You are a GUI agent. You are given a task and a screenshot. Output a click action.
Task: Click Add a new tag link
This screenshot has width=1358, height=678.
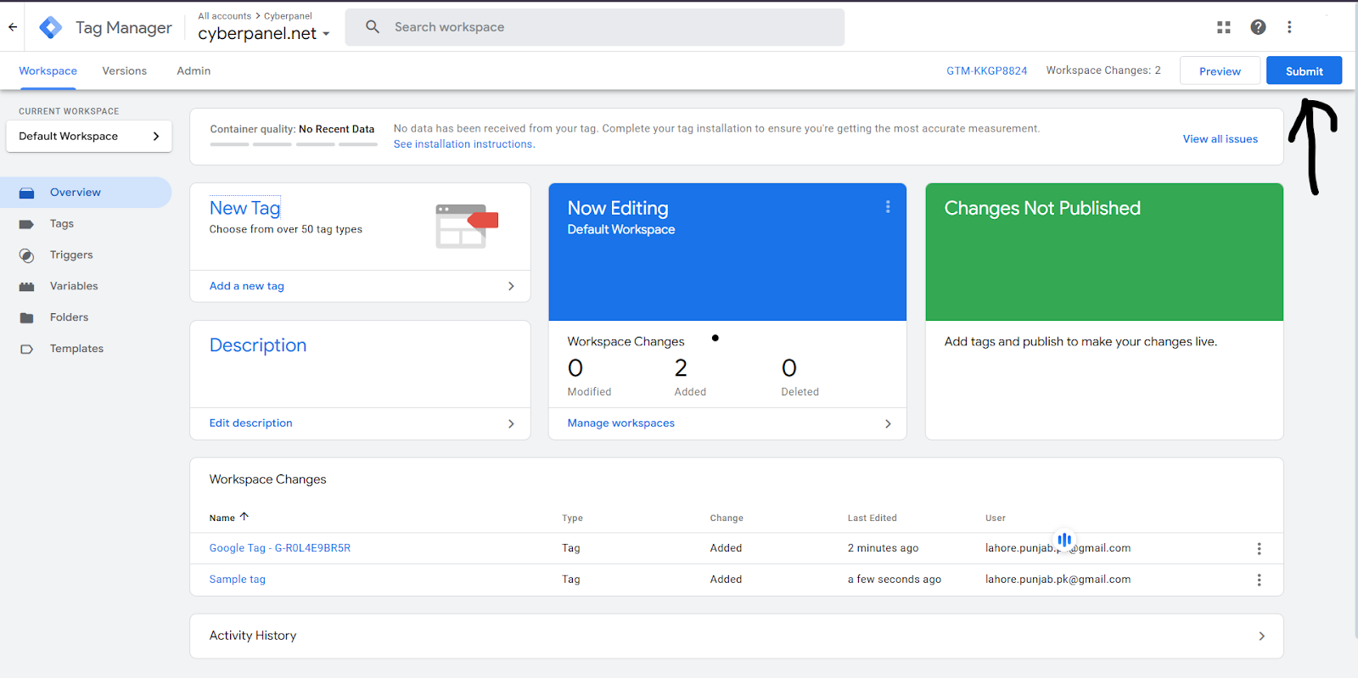pyautogui.click(x=247, y=286)
